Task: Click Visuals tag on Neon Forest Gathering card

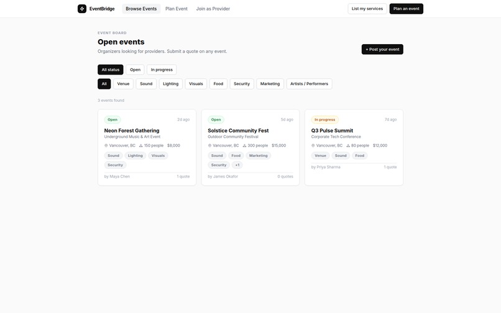Action: [158, 155]
